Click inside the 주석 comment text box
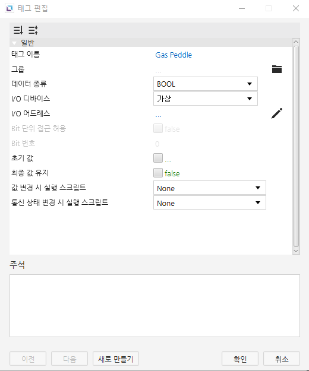309x371 pixels. 154,306
